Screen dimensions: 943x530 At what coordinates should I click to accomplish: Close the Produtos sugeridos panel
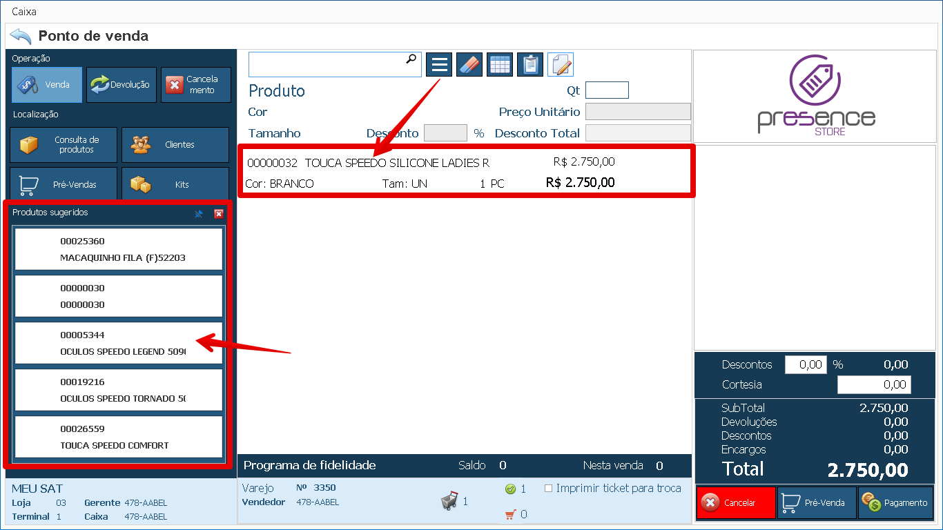[x=219, y=214]
